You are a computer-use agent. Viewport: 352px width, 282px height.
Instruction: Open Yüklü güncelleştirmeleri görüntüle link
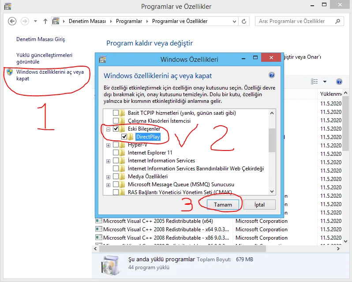(x=44, y=58)
